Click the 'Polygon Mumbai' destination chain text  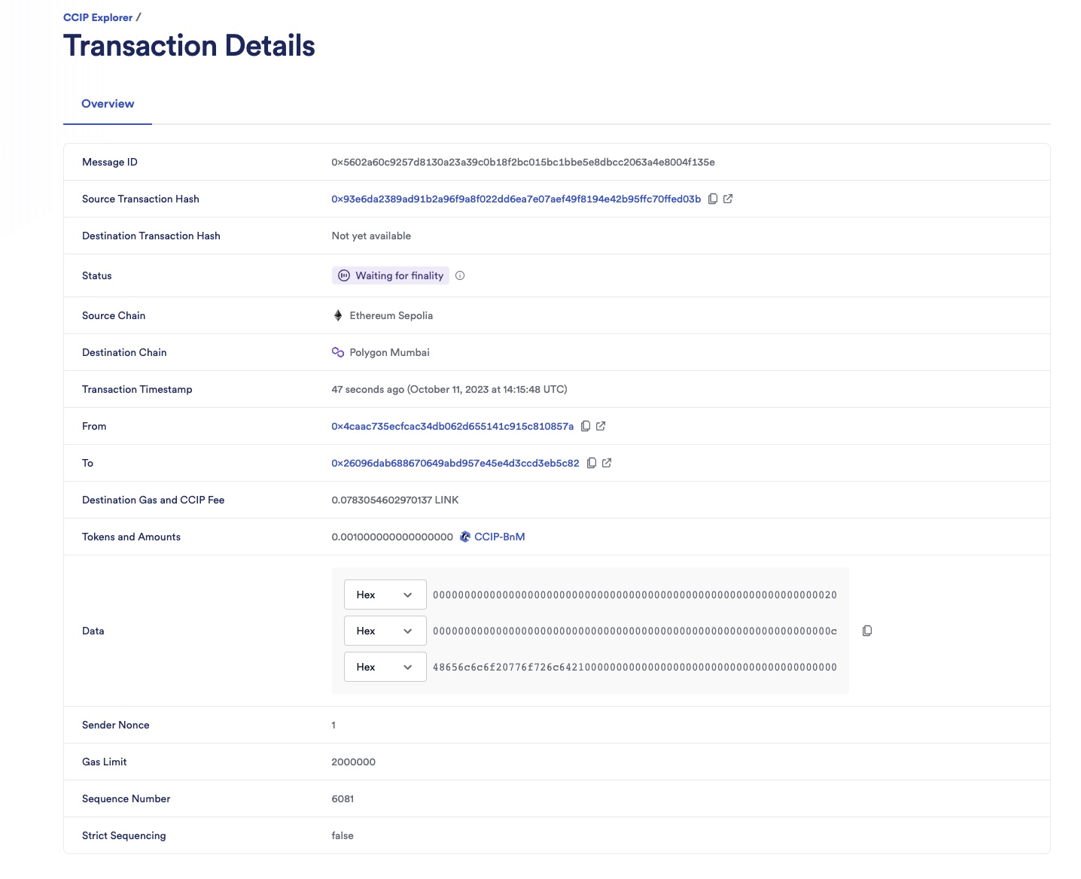point(390,353)
